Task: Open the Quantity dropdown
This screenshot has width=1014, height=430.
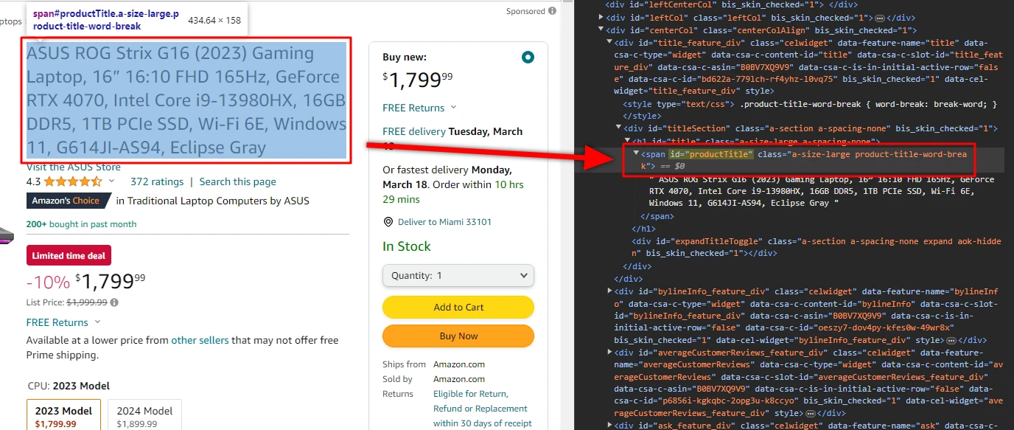Action: (458, 275)
